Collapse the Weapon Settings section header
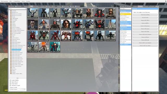This screenshot has width=167, height=94. coord(126,24)
